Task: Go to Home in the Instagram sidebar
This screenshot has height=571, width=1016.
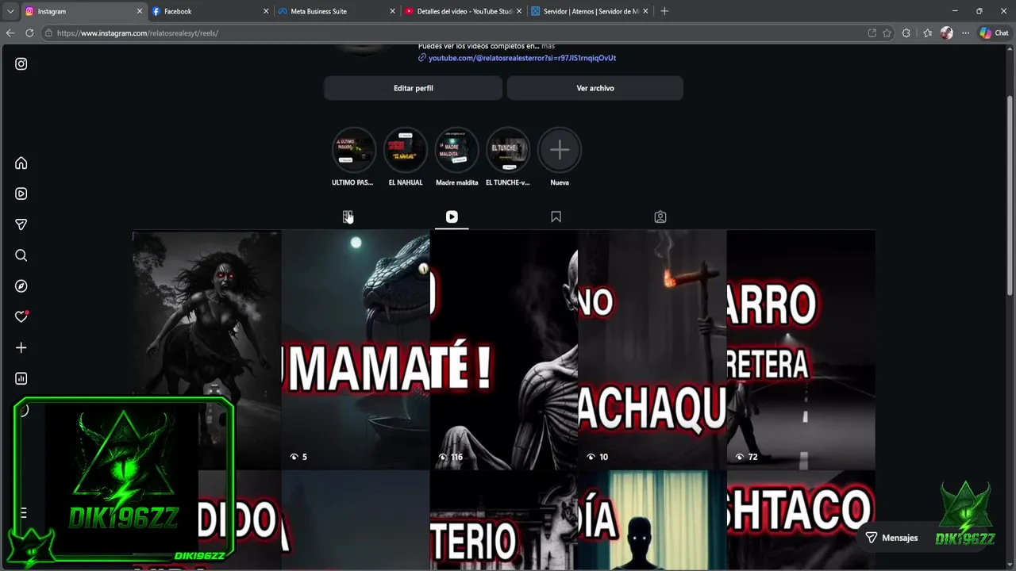Action: point(21,163)
